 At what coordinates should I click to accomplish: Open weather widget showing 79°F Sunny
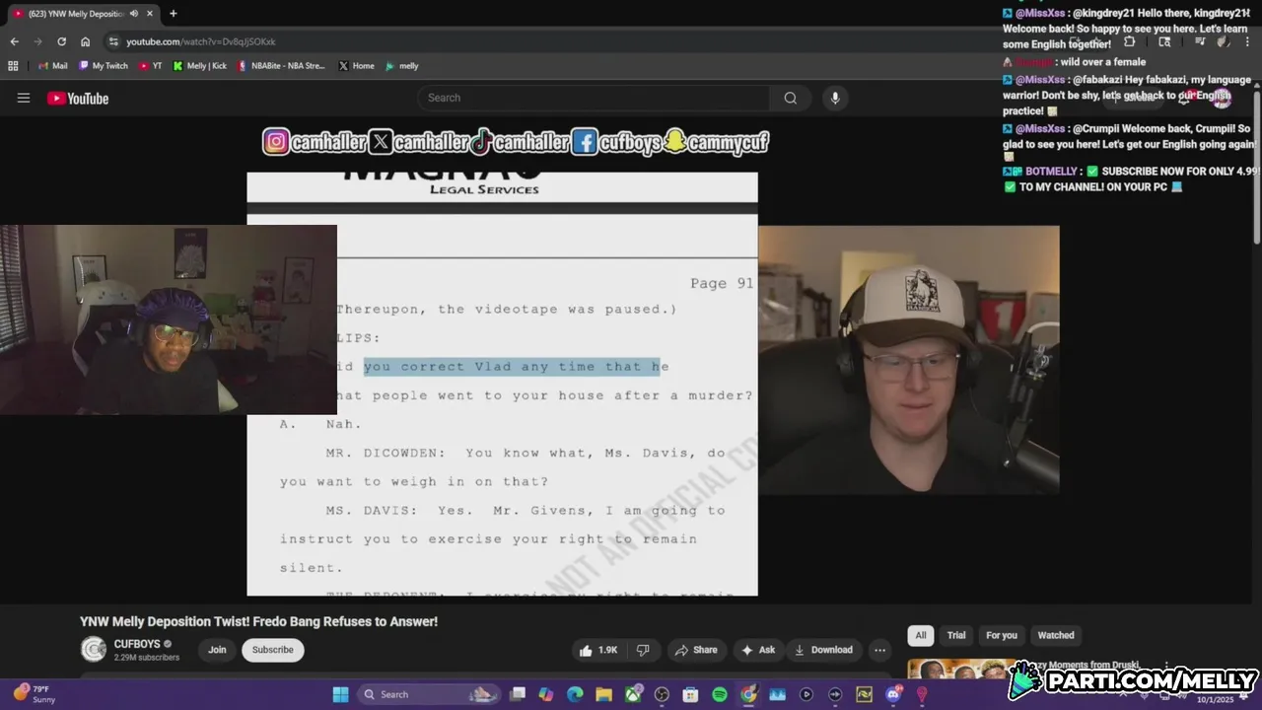click(x=35, y=694)
